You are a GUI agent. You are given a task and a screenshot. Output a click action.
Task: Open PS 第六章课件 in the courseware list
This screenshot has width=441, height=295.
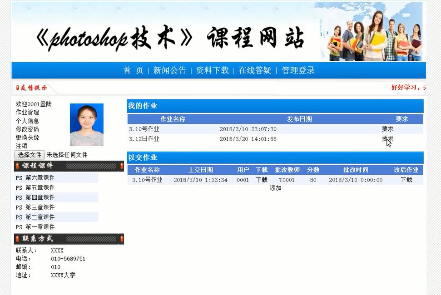click(x=35, y=177)
